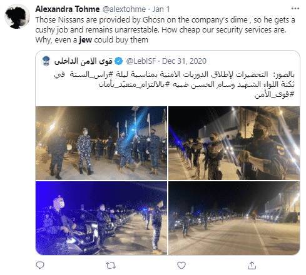Click the retweet icon
The height and width of the screenshot is (275, 306).
pos(111,266)
